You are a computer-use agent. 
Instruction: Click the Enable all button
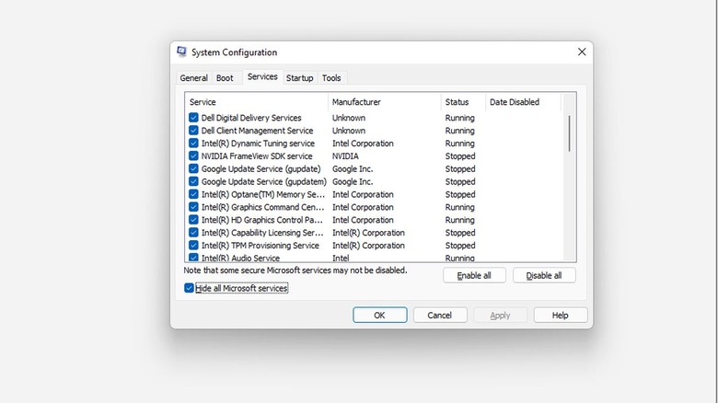tap(474, 276)
